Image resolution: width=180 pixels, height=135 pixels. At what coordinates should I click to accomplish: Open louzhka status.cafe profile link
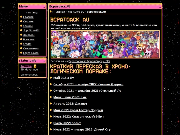(x=26, y=66)
